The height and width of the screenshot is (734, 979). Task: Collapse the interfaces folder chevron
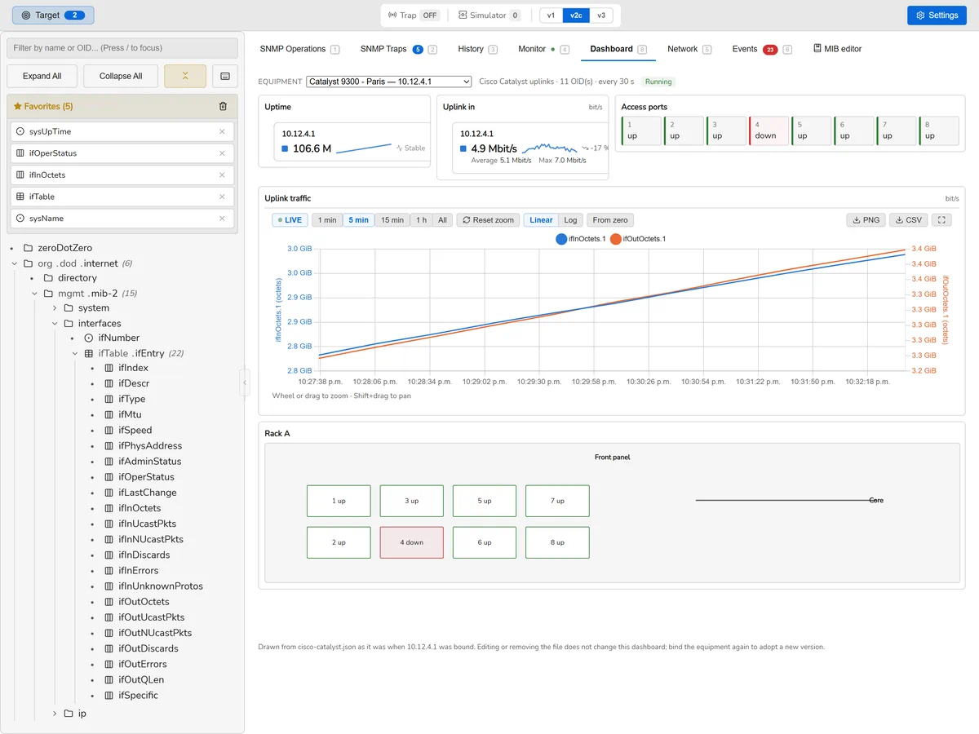(55, 324)
